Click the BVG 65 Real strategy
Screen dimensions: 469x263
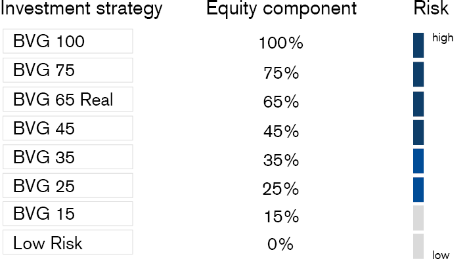(x=68, y=99)
